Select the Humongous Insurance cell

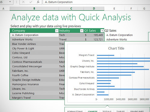(34, 84)
